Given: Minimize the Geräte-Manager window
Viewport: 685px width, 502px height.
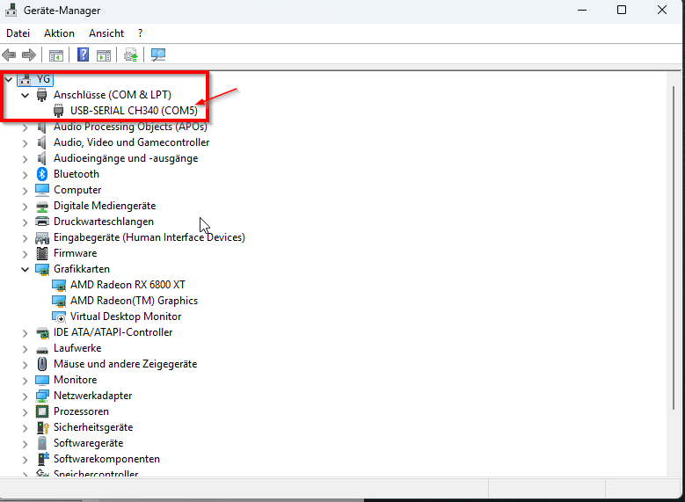Looking at the screenshot, I should pyautogui.click(x=582, y=10).
